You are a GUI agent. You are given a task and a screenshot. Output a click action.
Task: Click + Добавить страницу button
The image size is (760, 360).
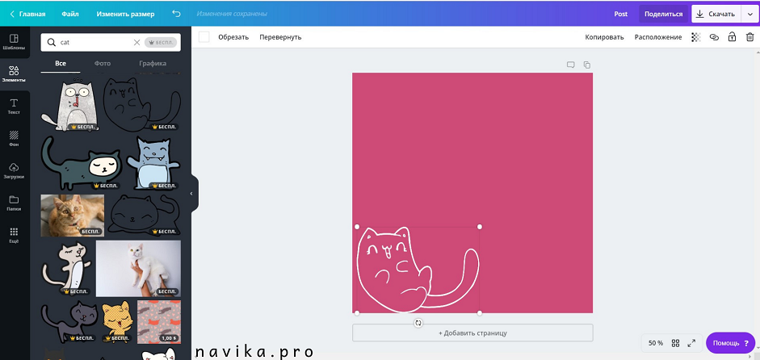(472, 333)
